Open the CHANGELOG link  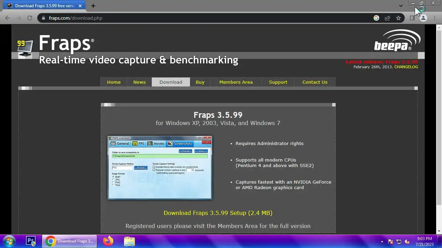(406, 67)
